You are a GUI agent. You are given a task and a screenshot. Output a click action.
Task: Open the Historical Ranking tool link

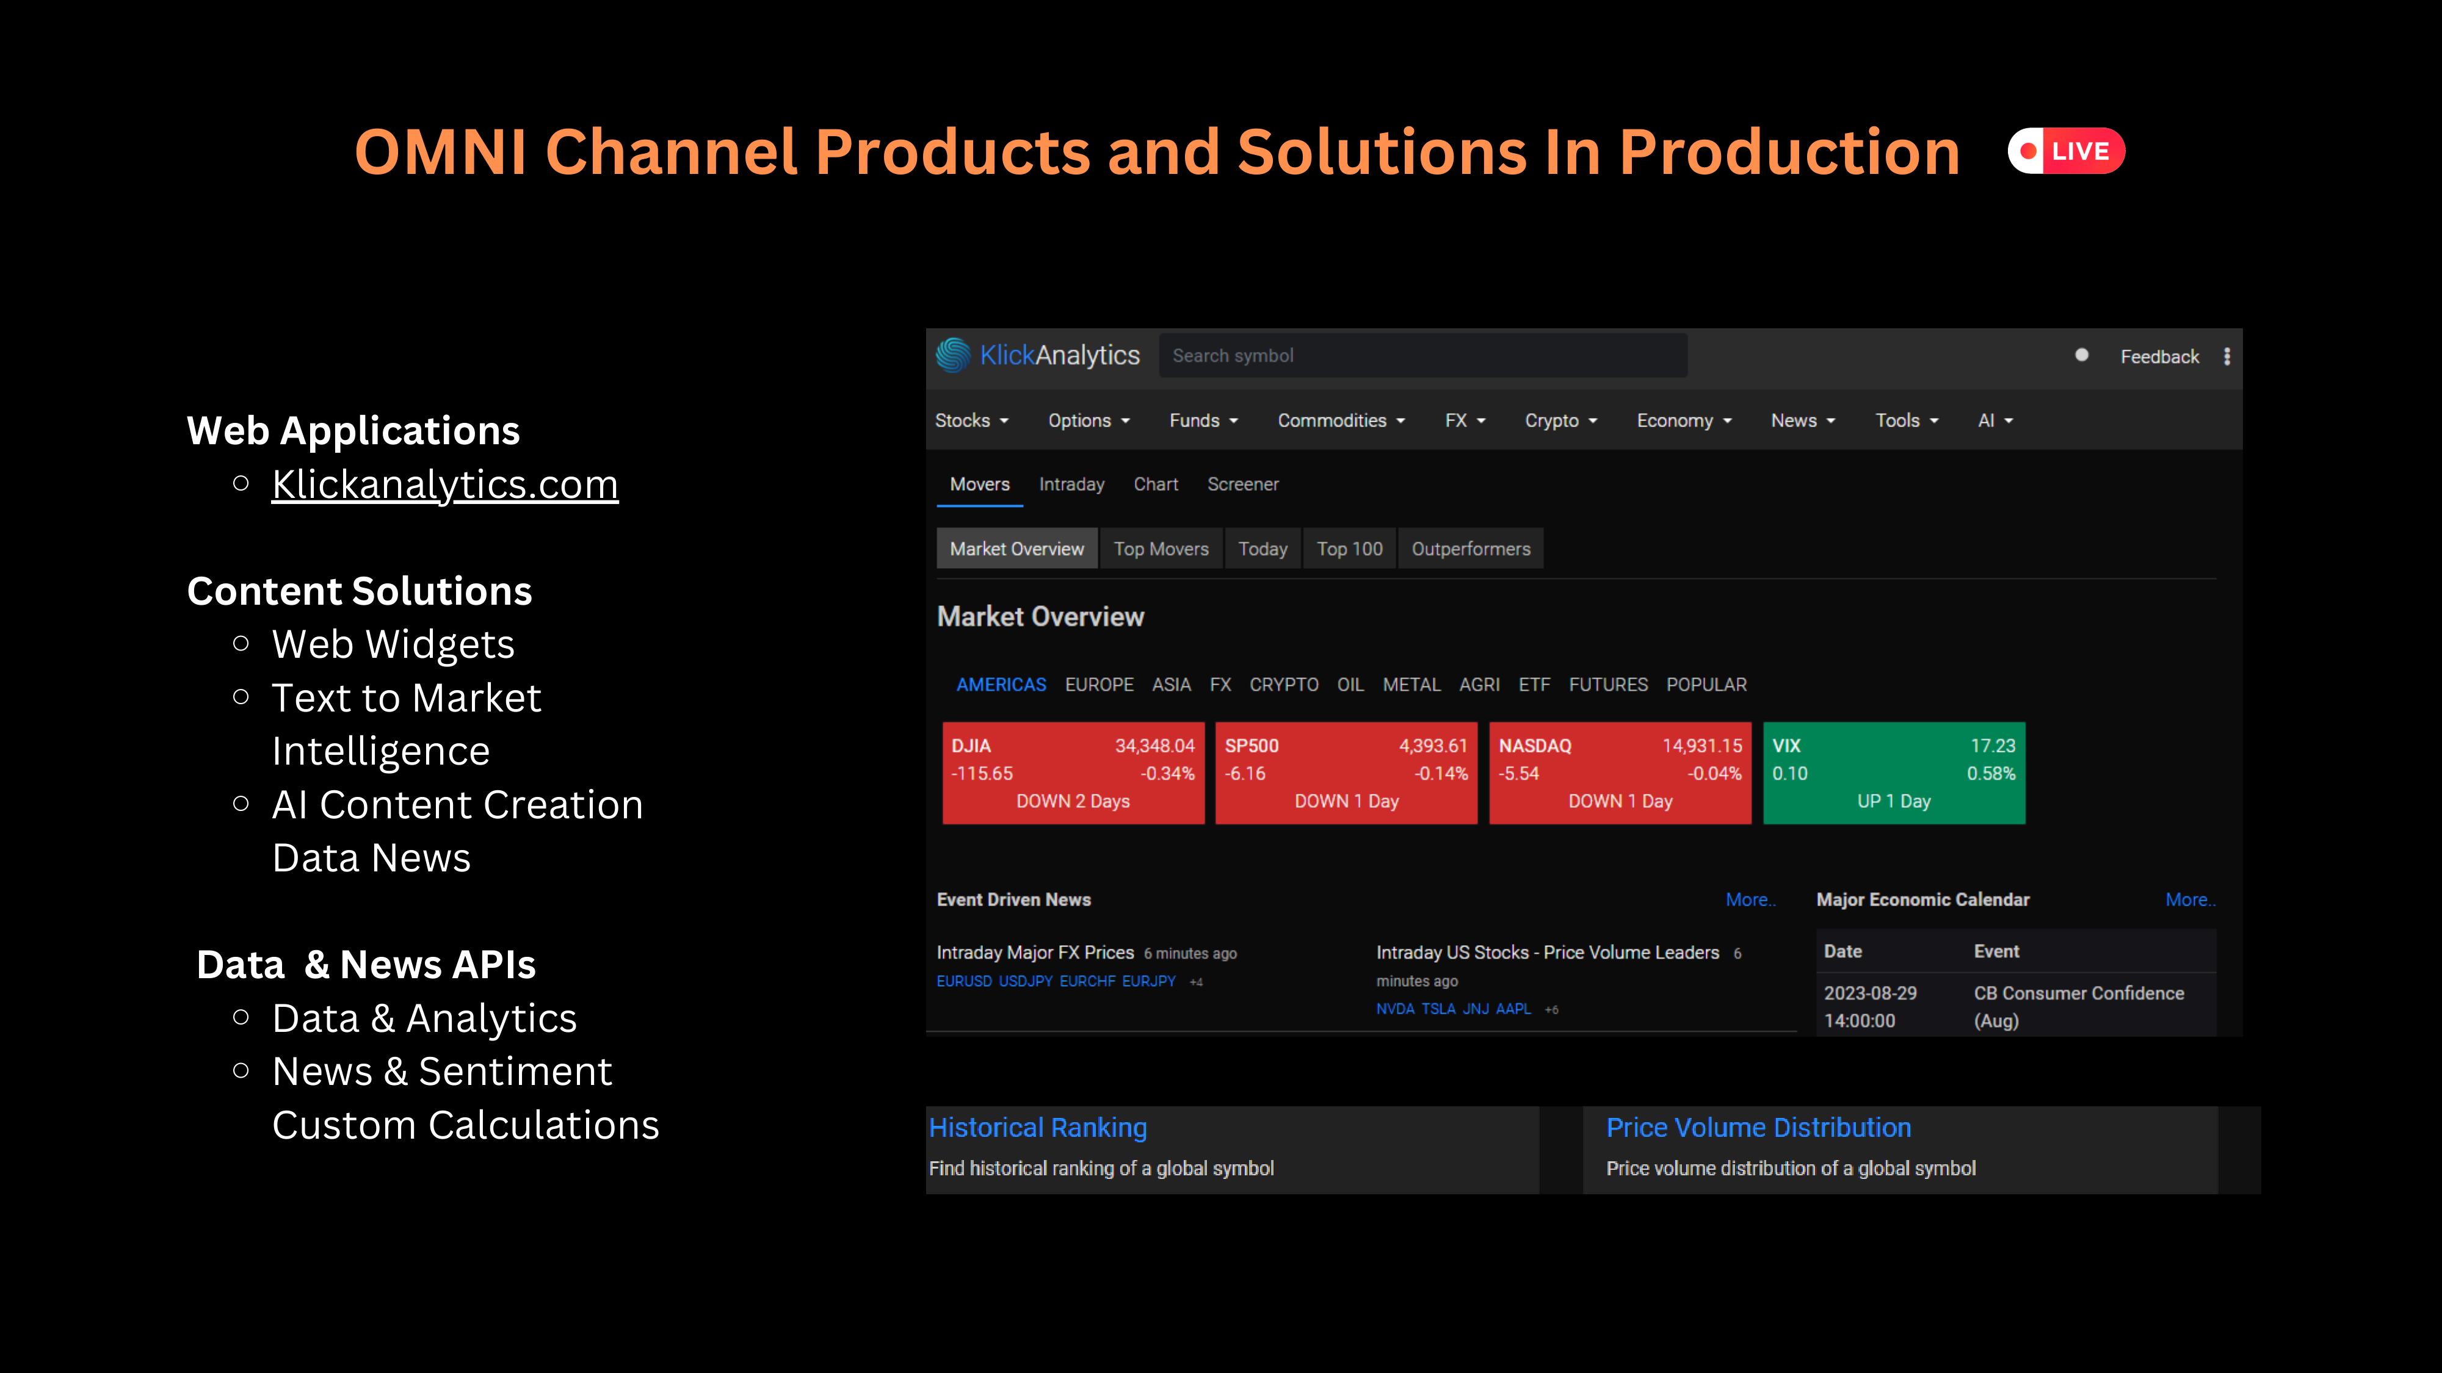pyautogui.click(x=1038, y=1128)
